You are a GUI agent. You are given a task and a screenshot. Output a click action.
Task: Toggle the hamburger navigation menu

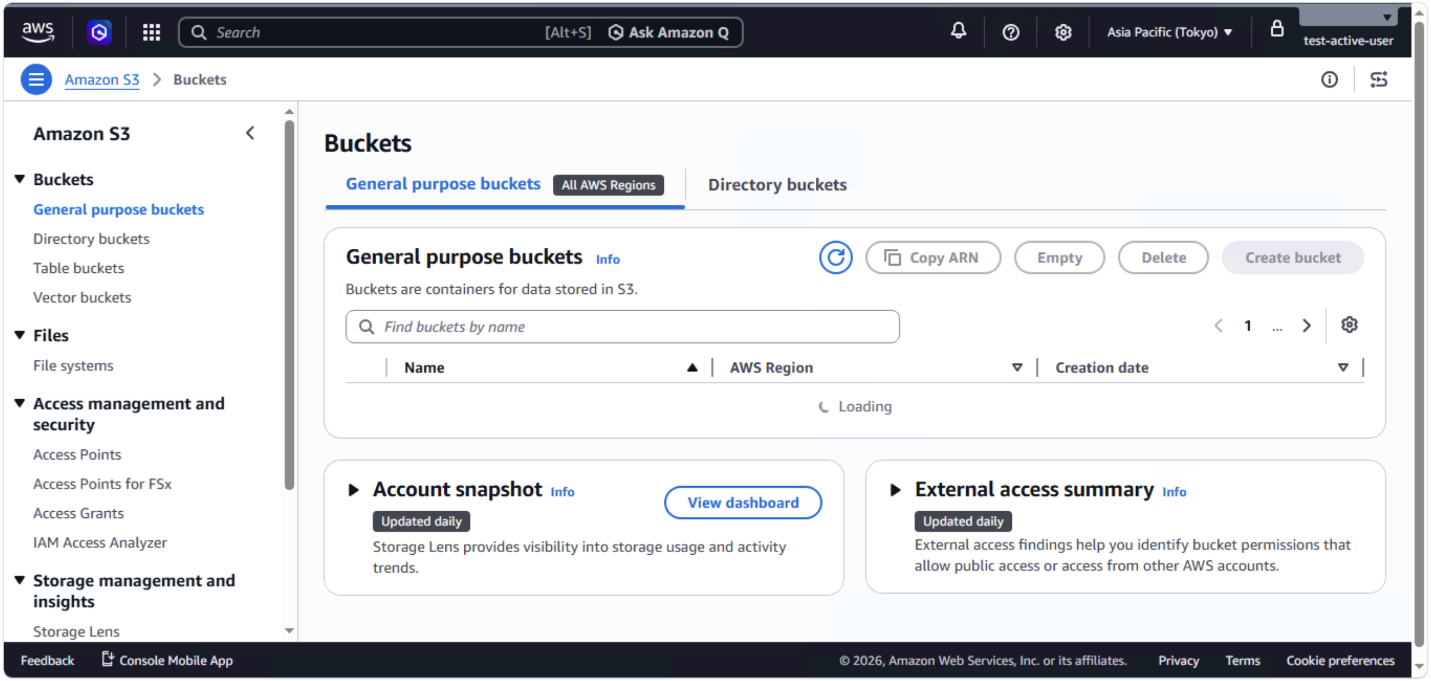[x=36, y=79]
